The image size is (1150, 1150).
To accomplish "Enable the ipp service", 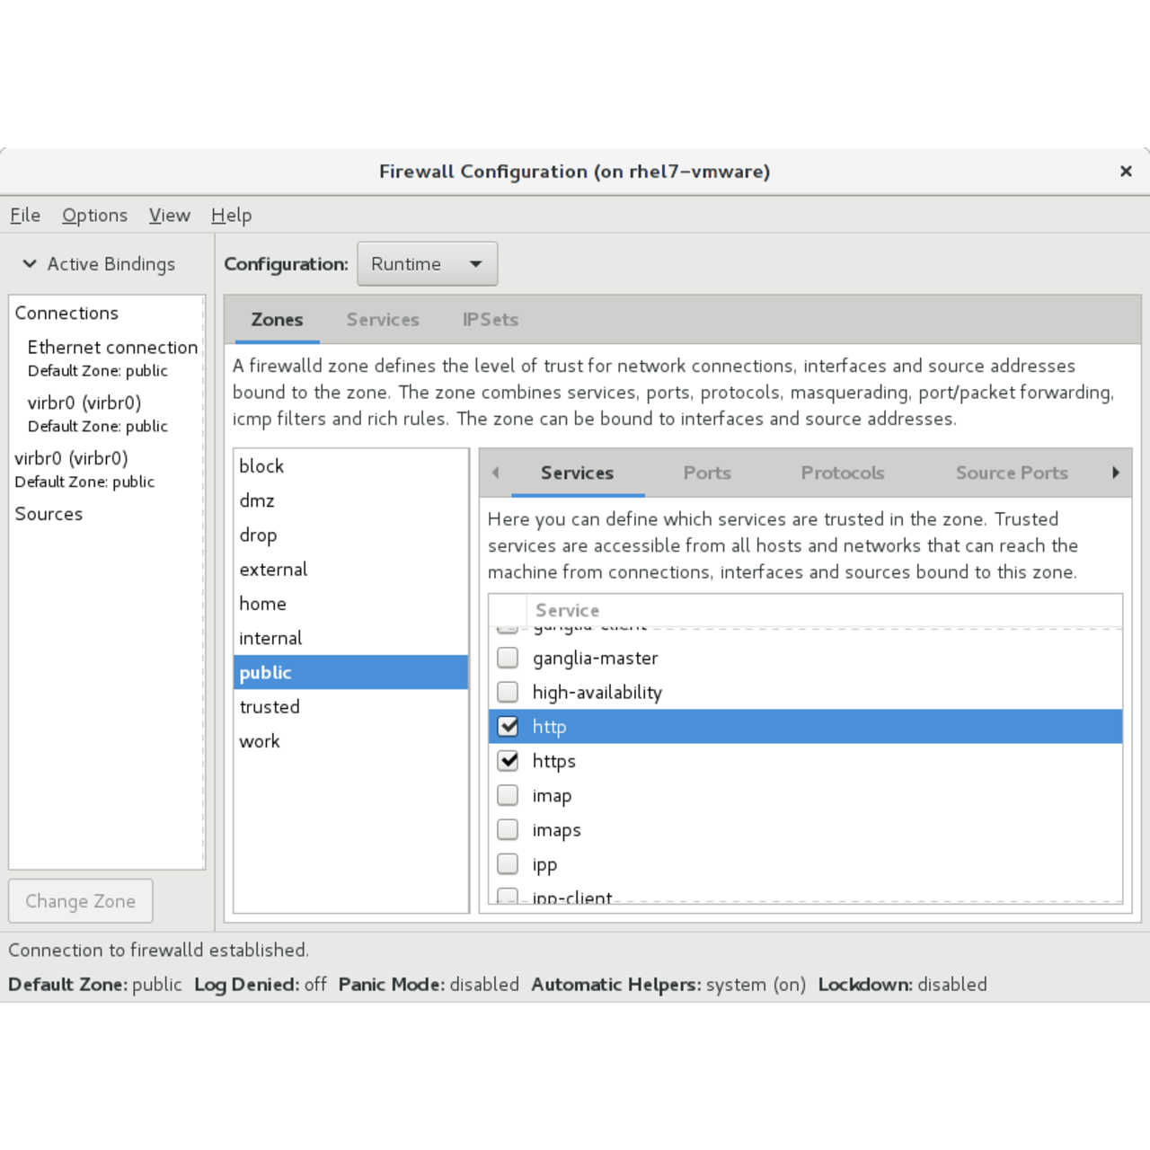I will (x=508, y=863).
